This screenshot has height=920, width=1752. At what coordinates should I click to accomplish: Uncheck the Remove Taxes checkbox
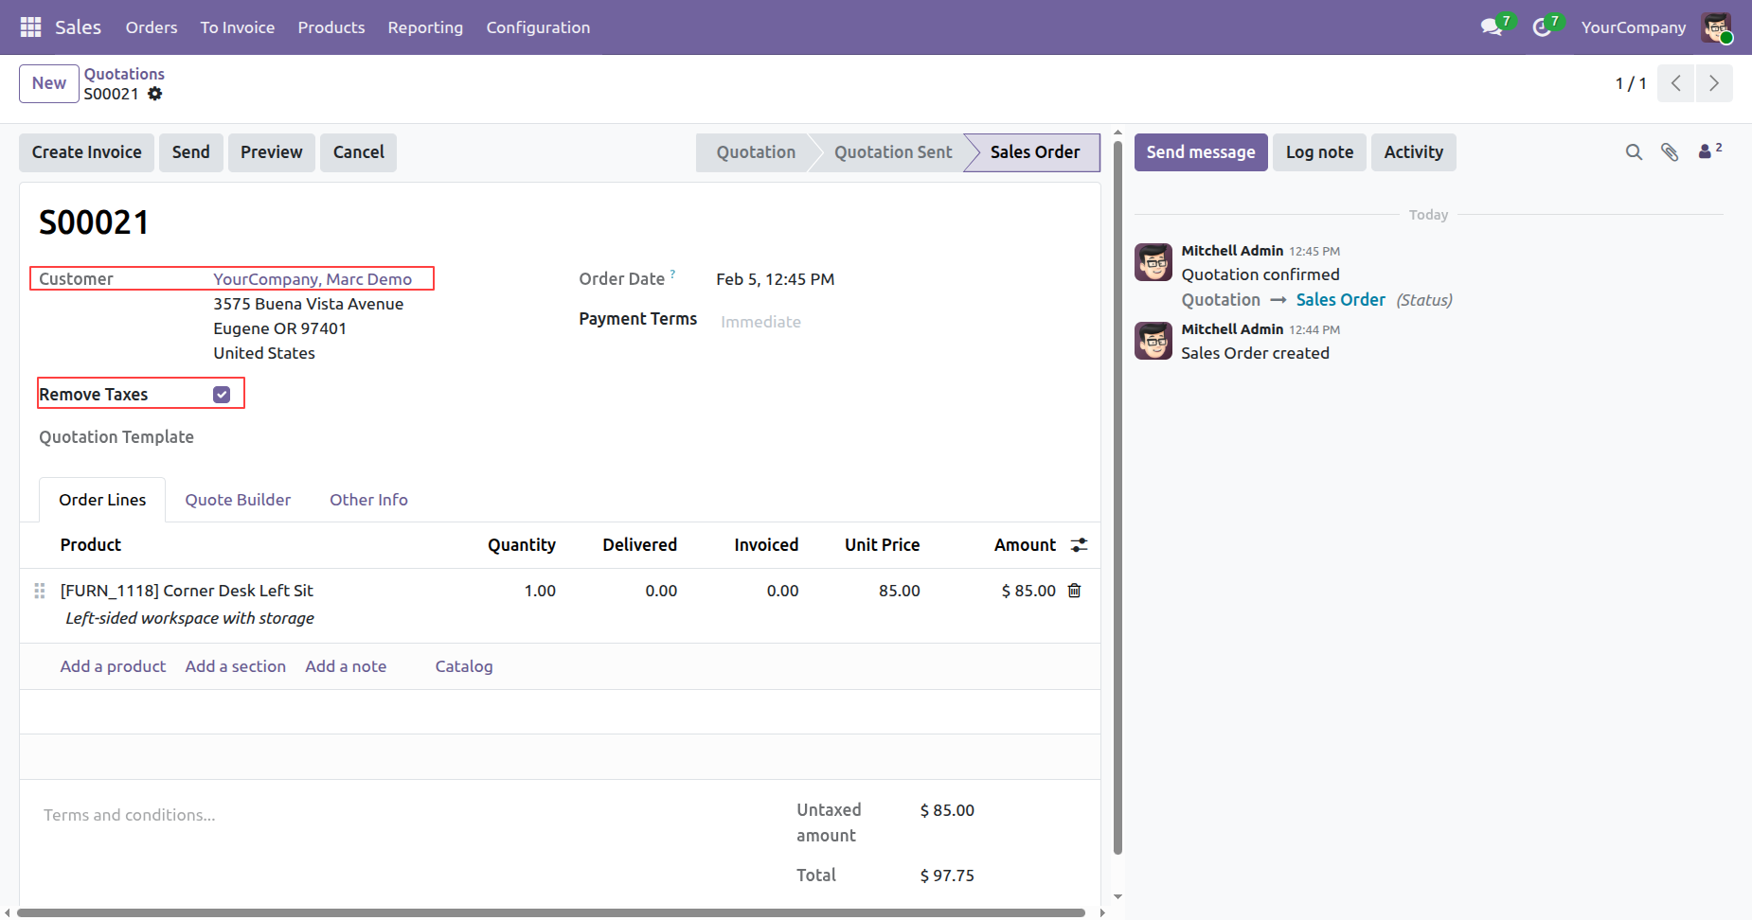(x=222, y=395)
